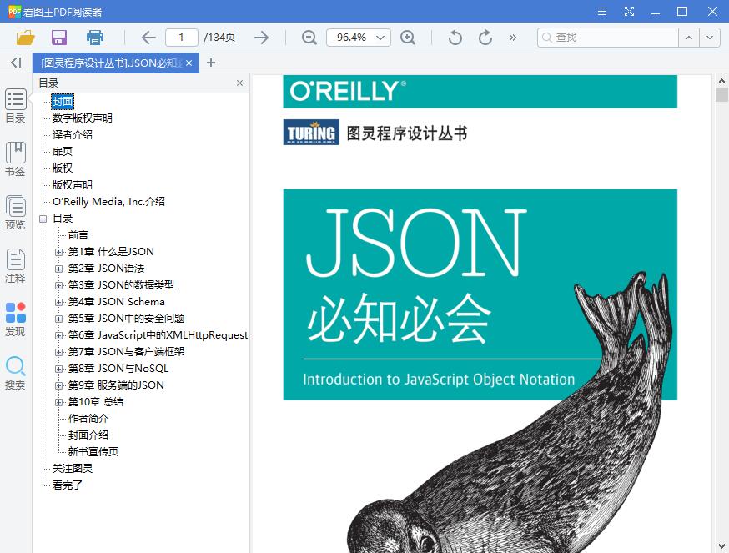Find the previous search match with the up arrow
This screenshot has width=729, height=553.
[x=689, y=38]
